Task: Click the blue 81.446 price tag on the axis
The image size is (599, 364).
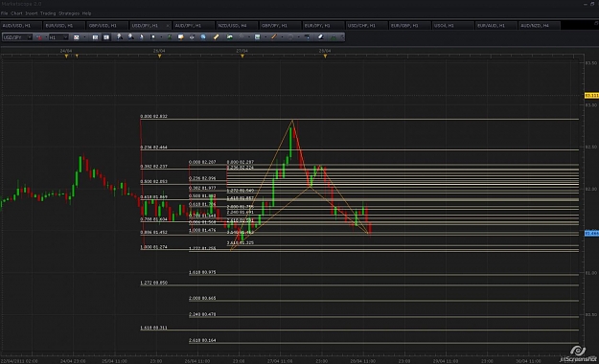Action: tap(591, 233)
